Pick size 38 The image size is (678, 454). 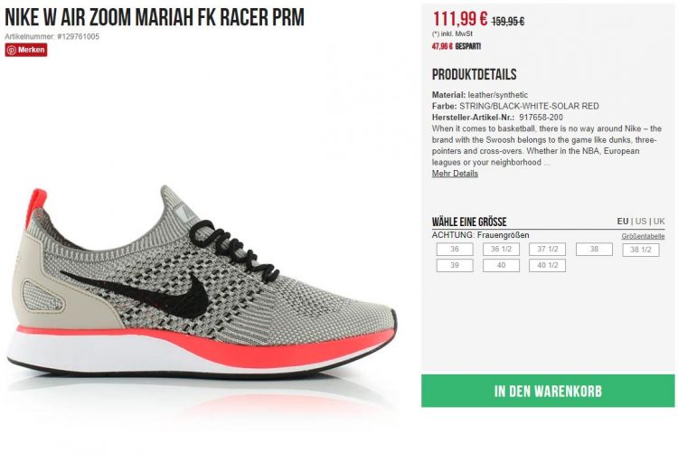point(594,249)
